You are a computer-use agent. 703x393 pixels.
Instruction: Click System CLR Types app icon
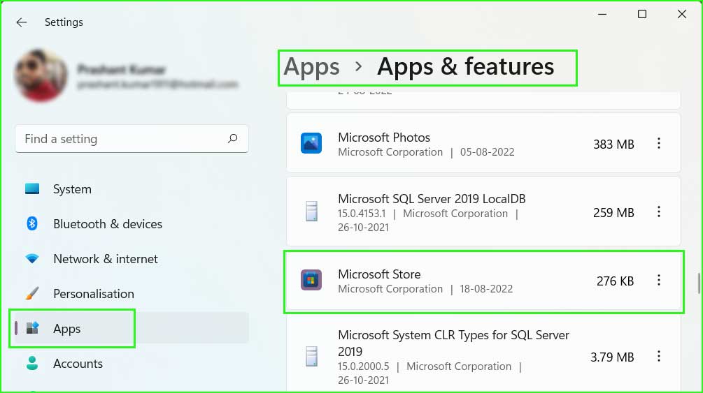(x=311, y=356)
